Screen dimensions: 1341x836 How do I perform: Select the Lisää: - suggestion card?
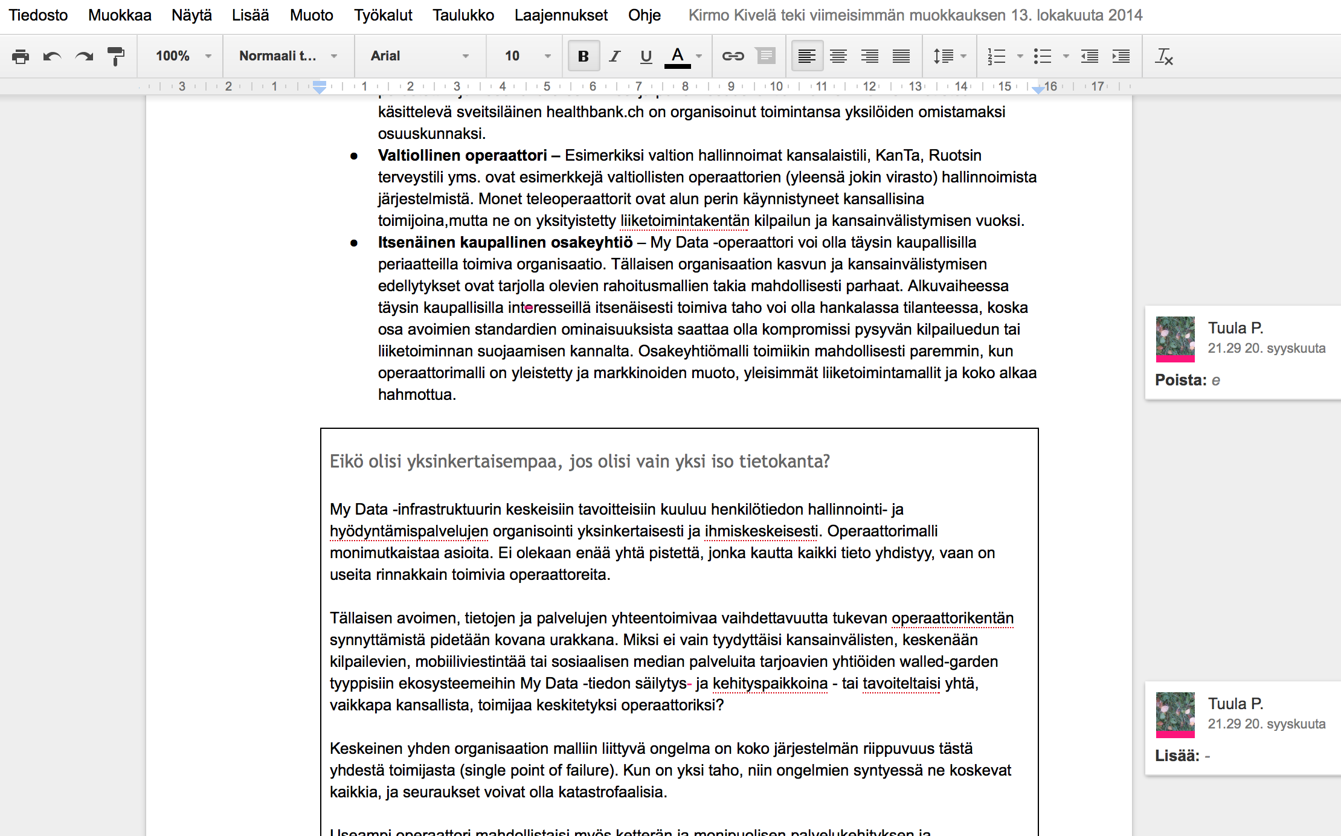(x=1243, y=728)
